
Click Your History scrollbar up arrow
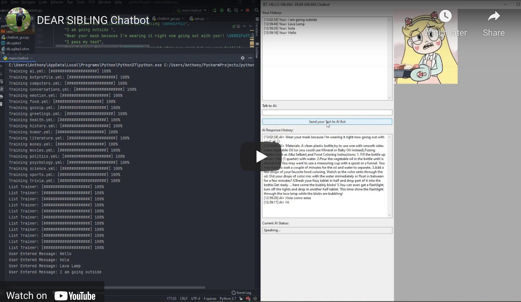pos(389,20)
